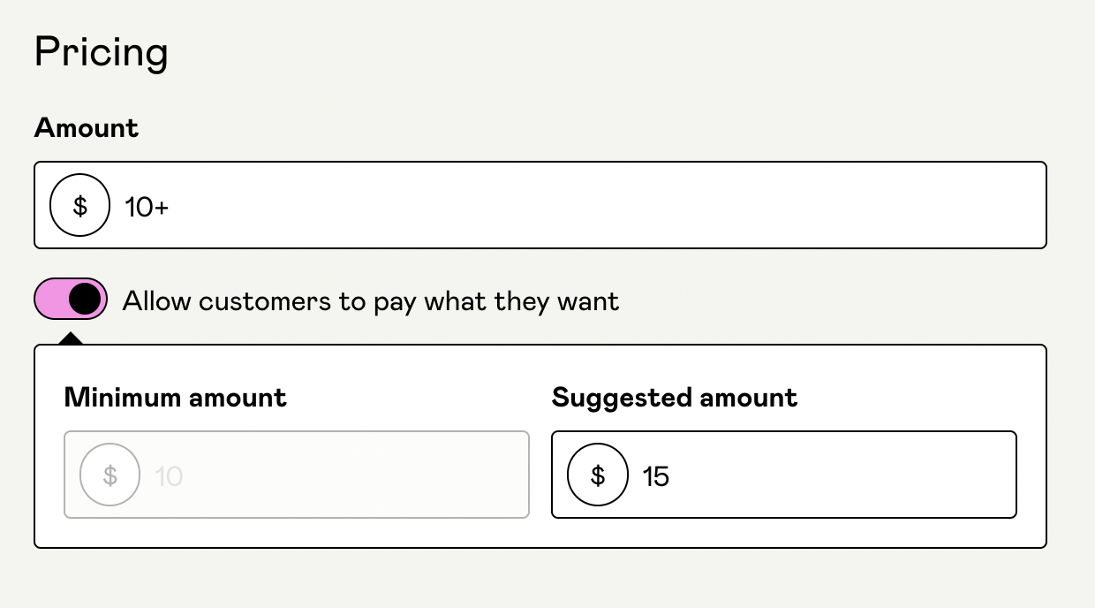Focus the Amount input showing 10+
1095x608 pixels.
tap(540, 205)
